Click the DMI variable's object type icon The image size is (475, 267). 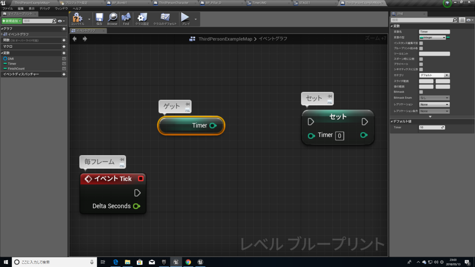tap(5, 59)
